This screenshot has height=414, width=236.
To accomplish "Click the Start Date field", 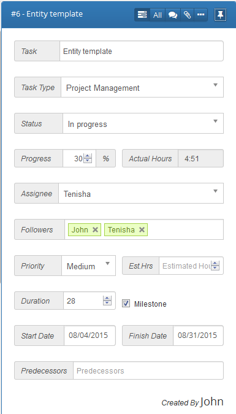I will click(x=89, y=335).
